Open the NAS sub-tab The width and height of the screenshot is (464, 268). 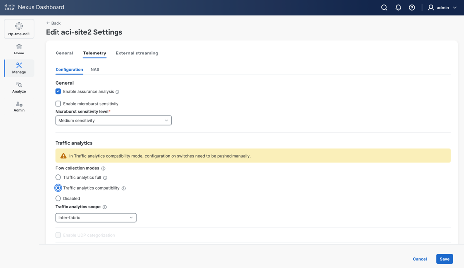[95, 69]
